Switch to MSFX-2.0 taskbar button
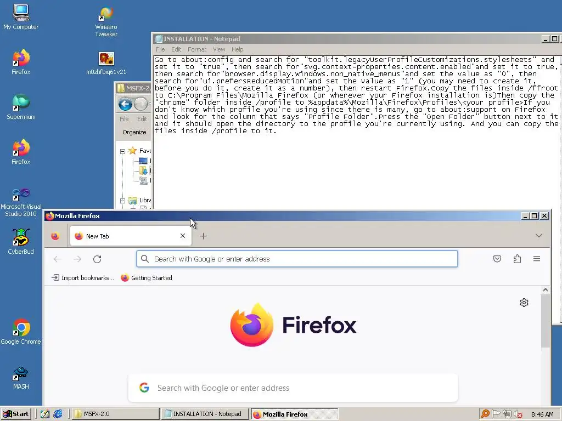 [115, 414]
